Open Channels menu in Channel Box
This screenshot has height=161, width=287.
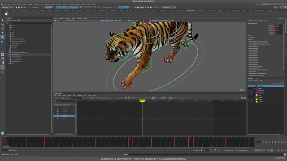251,21
